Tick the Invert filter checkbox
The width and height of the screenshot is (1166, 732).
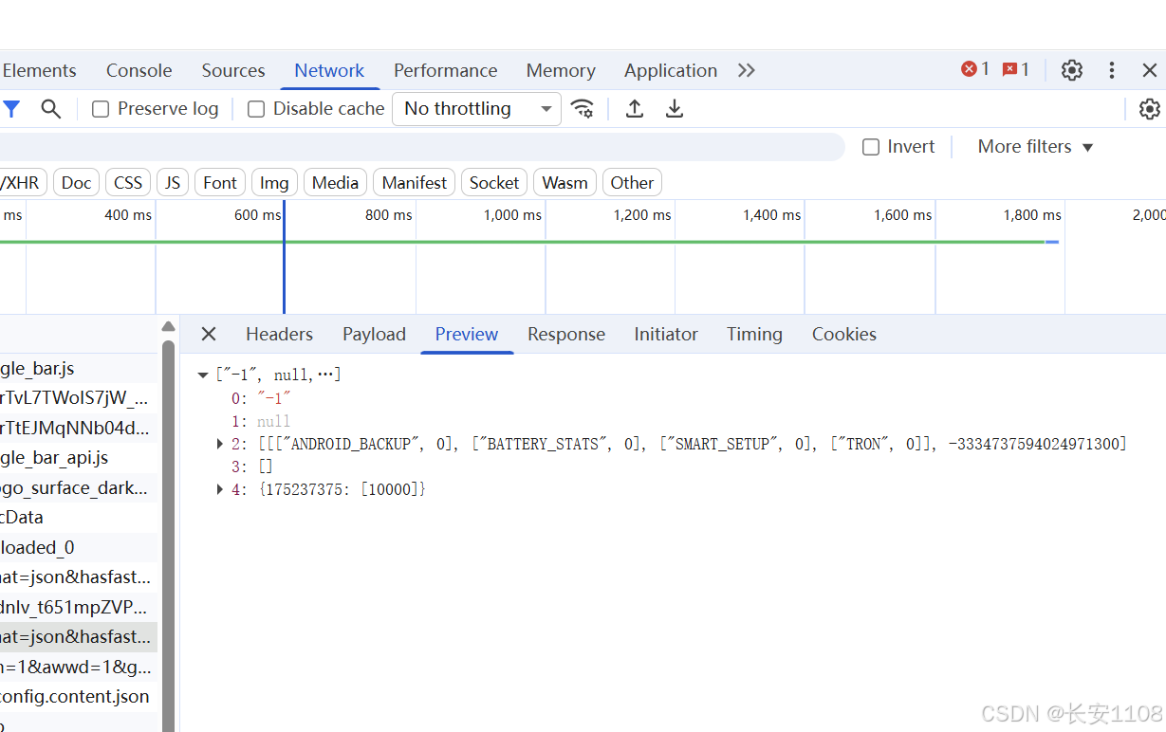pyautogui.click(x=871, y=147)
